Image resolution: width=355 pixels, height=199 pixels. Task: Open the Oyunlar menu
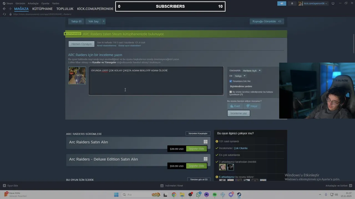tap(45, 3)
